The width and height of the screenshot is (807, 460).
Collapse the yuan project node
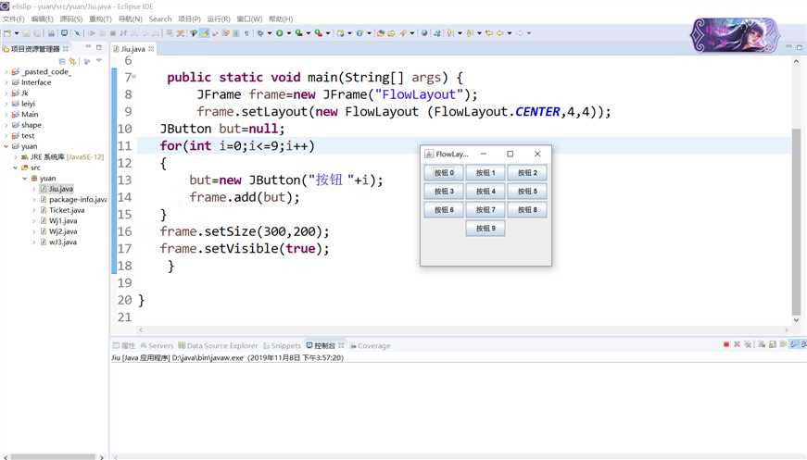pyautogui.click(x=6, y=146)
